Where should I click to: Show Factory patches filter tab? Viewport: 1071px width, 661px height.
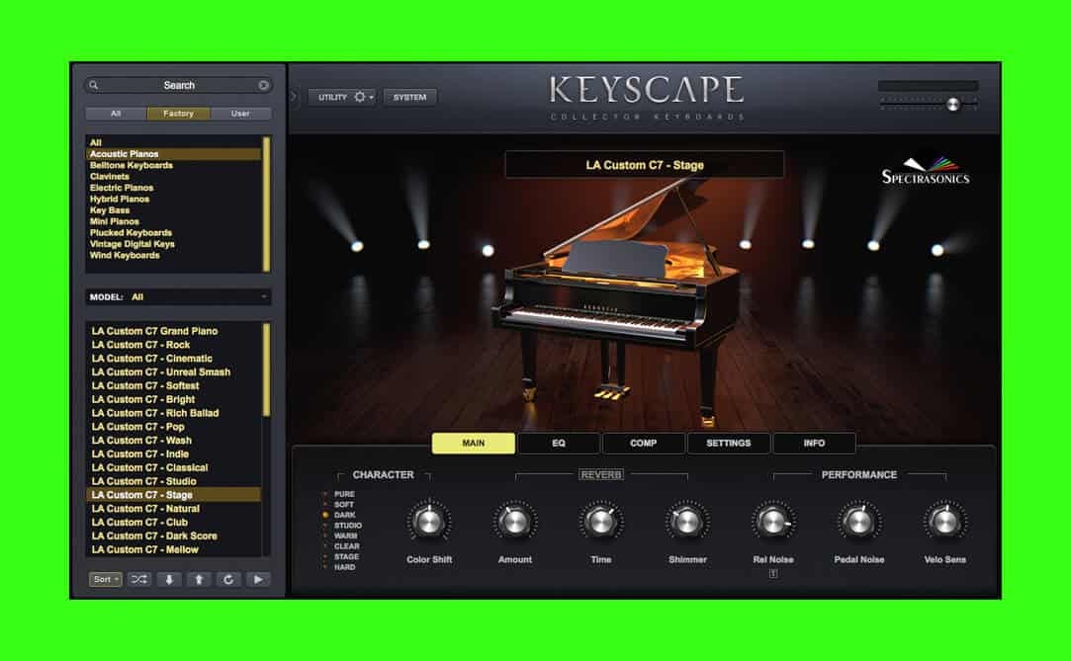click(x=178, y=114)
